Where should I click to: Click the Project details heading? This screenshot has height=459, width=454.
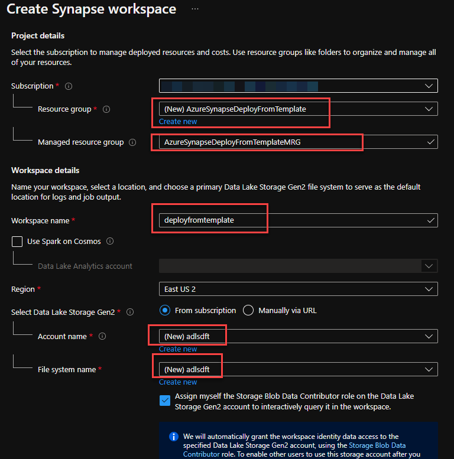click(x=38, y=35)
